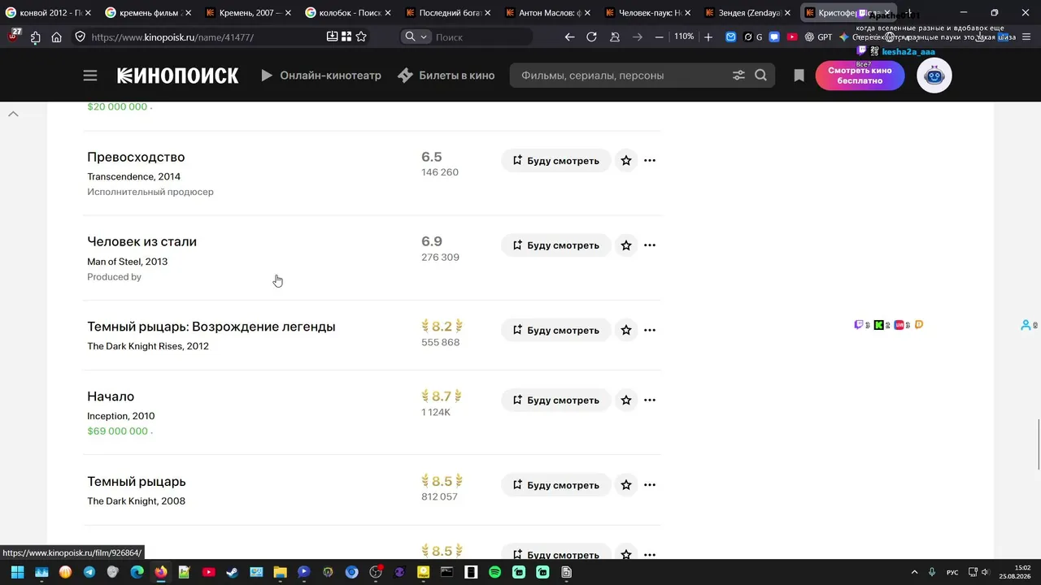Click the Кинопоиск logo

click(x=178, y=76)
